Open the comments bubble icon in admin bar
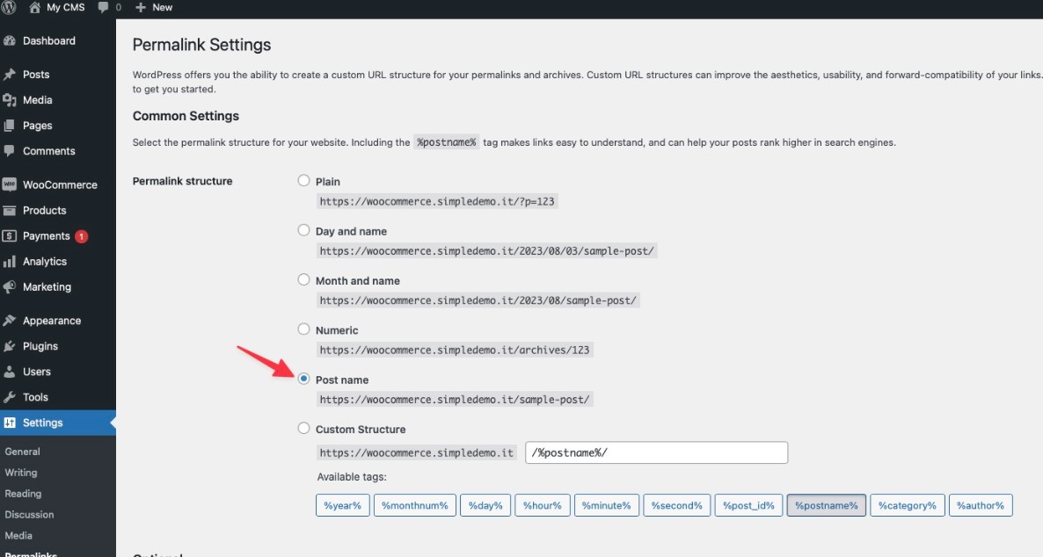Image resolution: width=1043 pixels, height=557 pixels. pyautogui.click(x=103, y=7)
